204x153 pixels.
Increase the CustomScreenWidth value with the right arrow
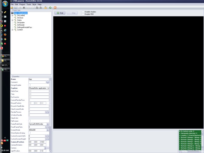pyautogui.click(x=48, y=136)
